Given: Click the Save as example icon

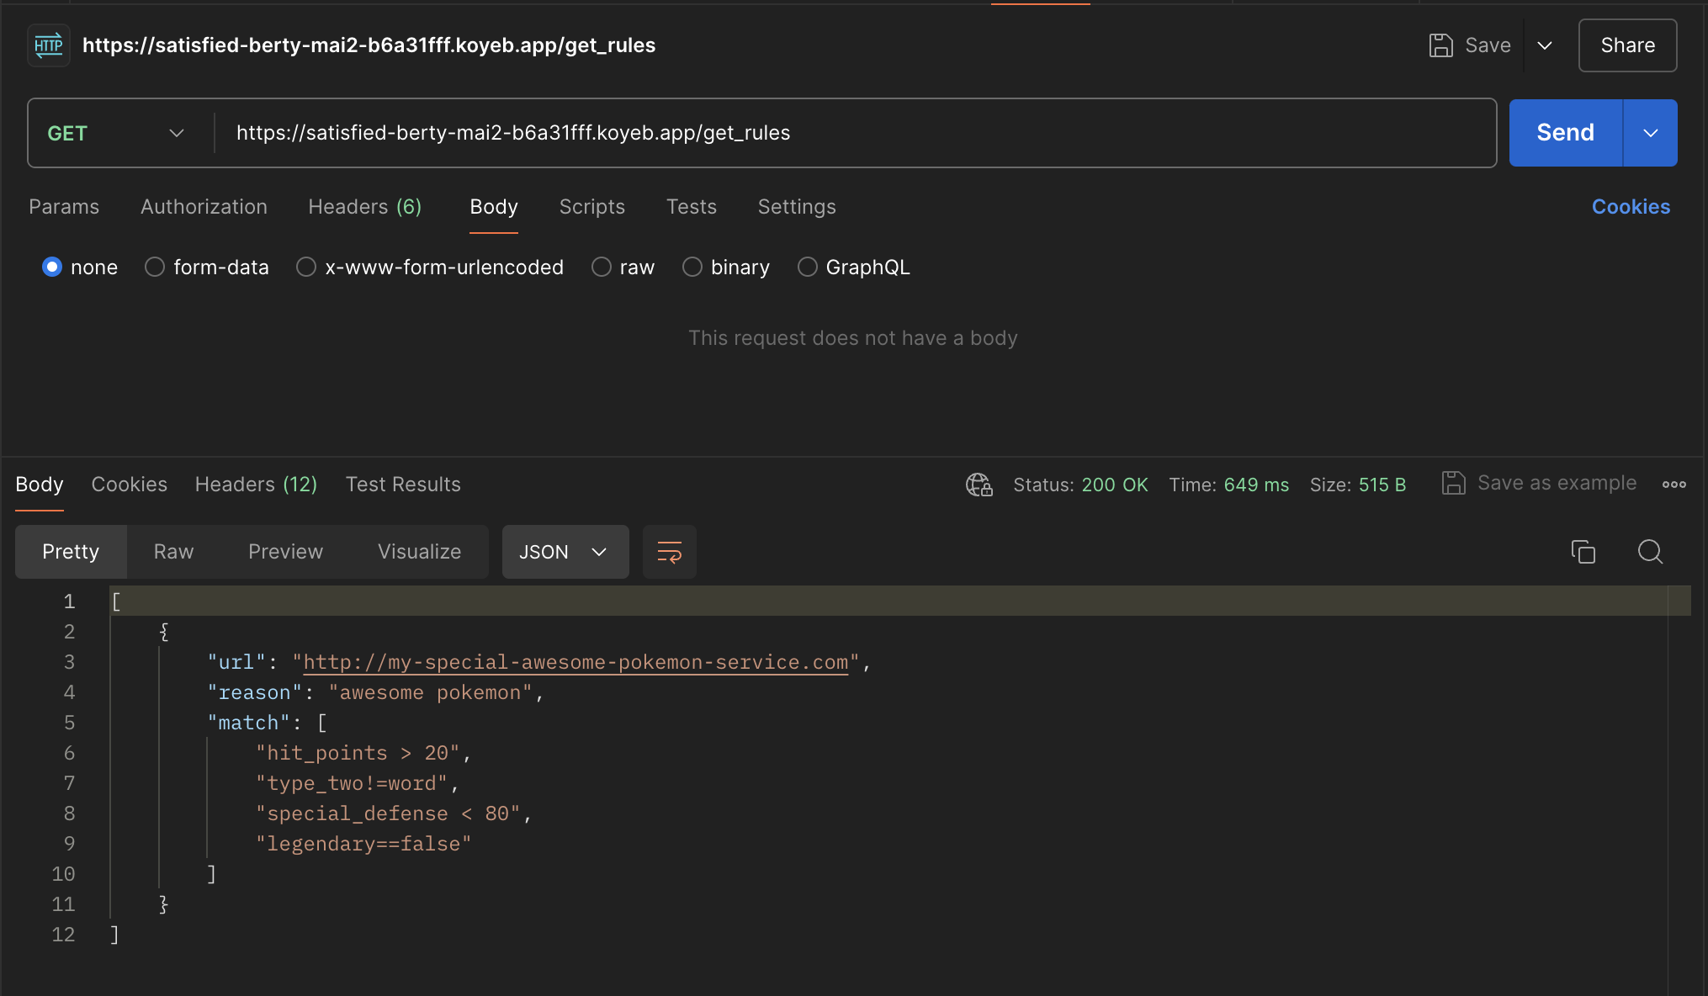Looking at the screenshot, I should pyautogui.click(x=1453, y=483).
